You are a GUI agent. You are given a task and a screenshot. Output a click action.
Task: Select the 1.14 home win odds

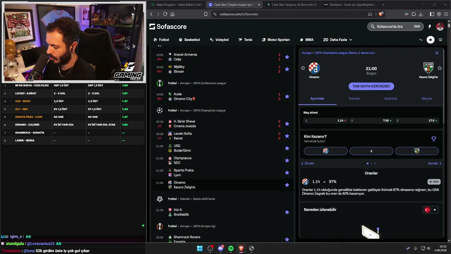326,121
